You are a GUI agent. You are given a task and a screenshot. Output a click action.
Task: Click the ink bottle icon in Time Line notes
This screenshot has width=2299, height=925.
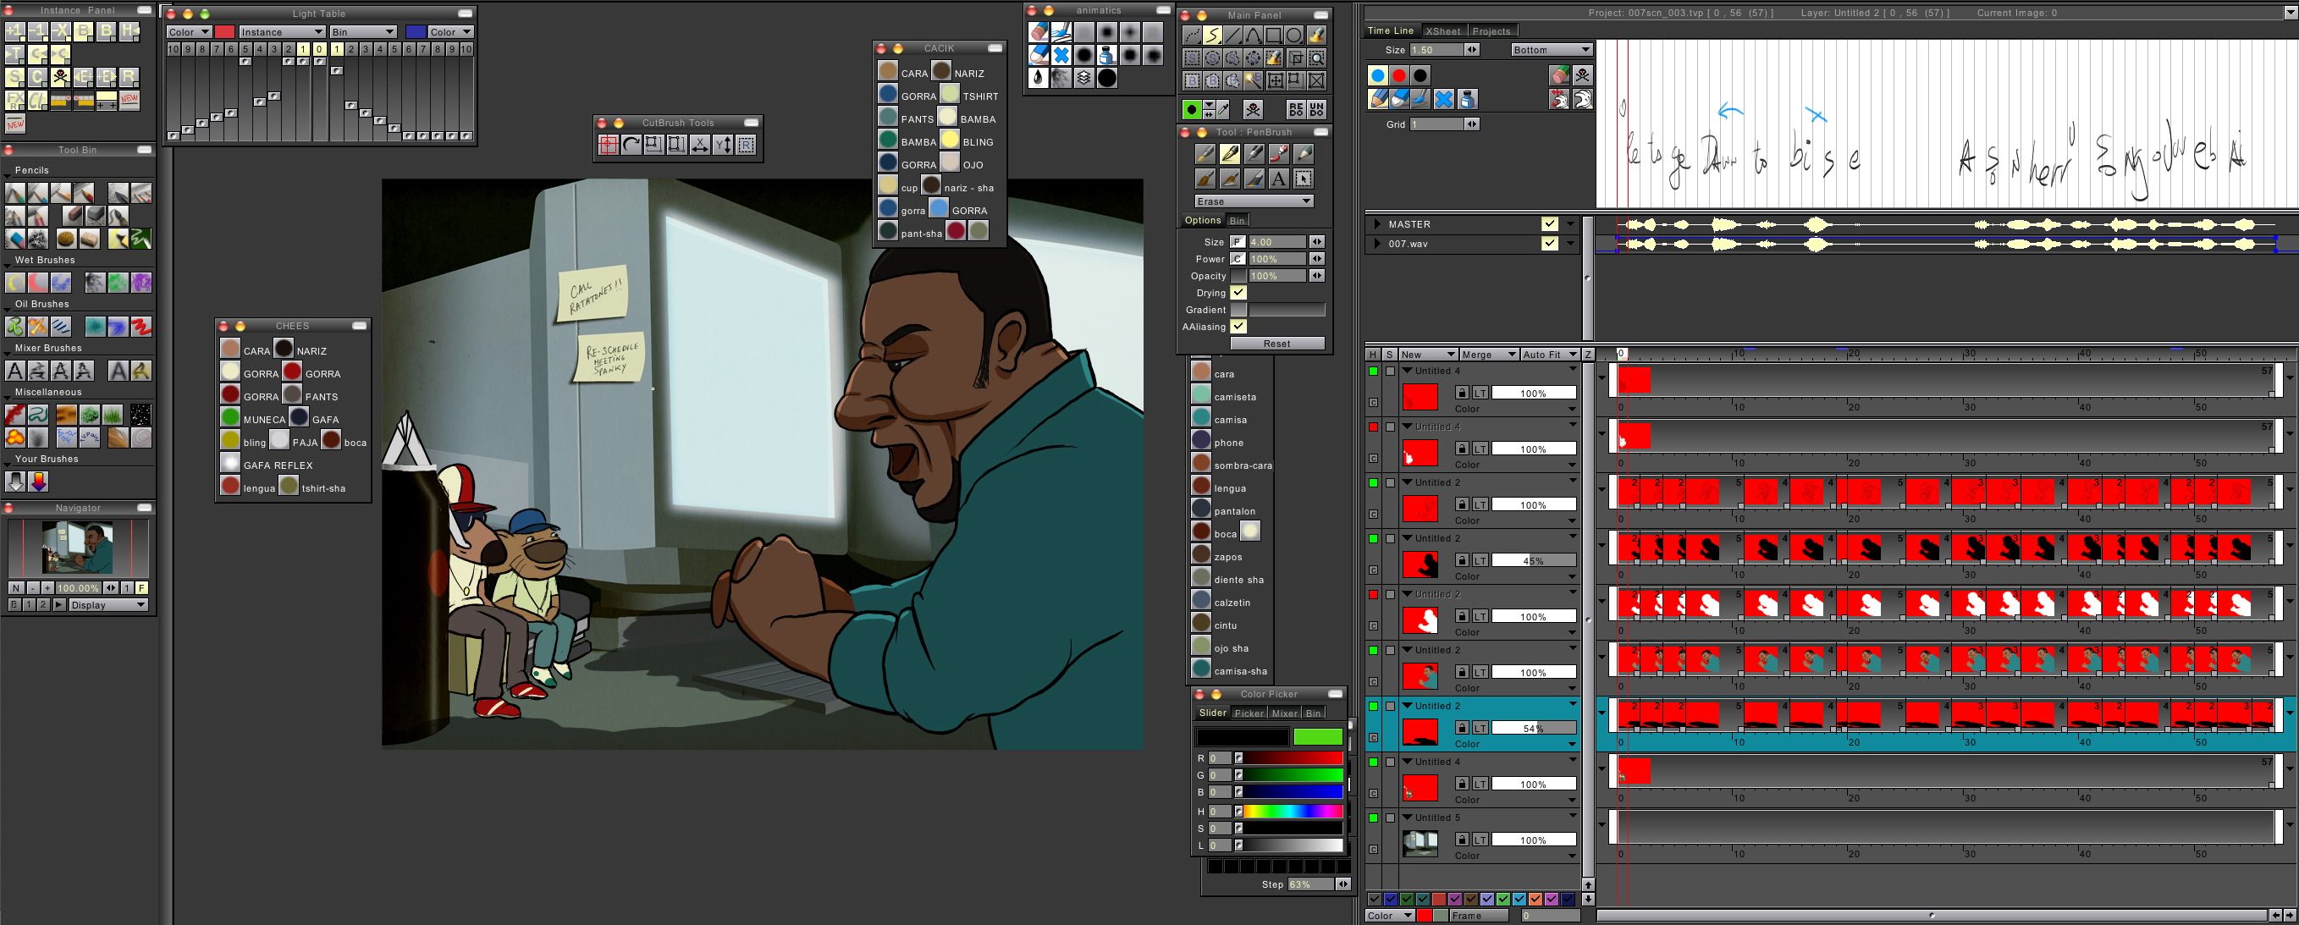pyautogui.click(x=1466, y=99)
